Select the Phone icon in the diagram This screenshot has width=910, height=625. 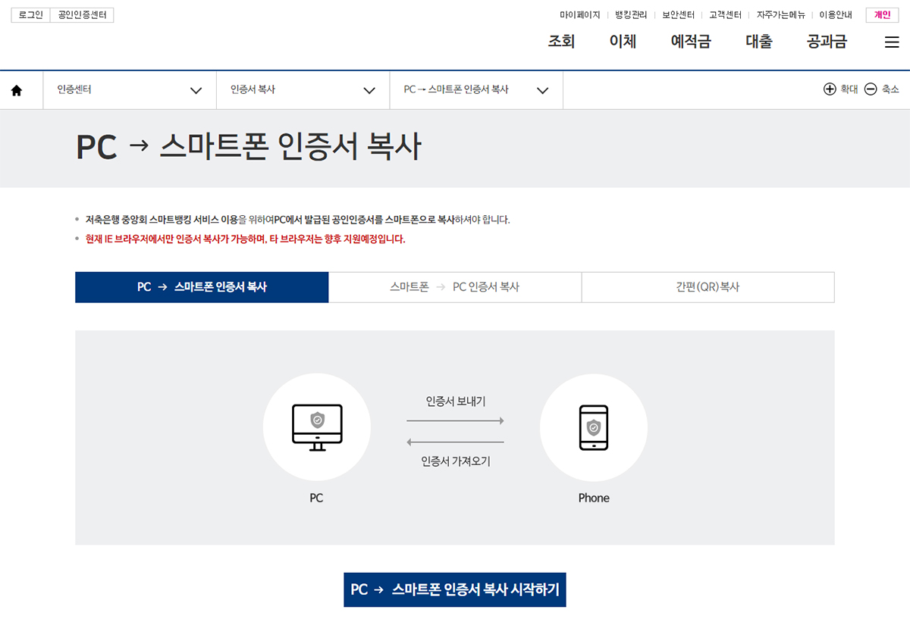tap(594, 427)
